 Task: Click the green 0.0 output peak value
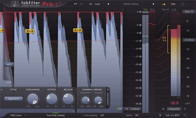click(x=145, y=9)
